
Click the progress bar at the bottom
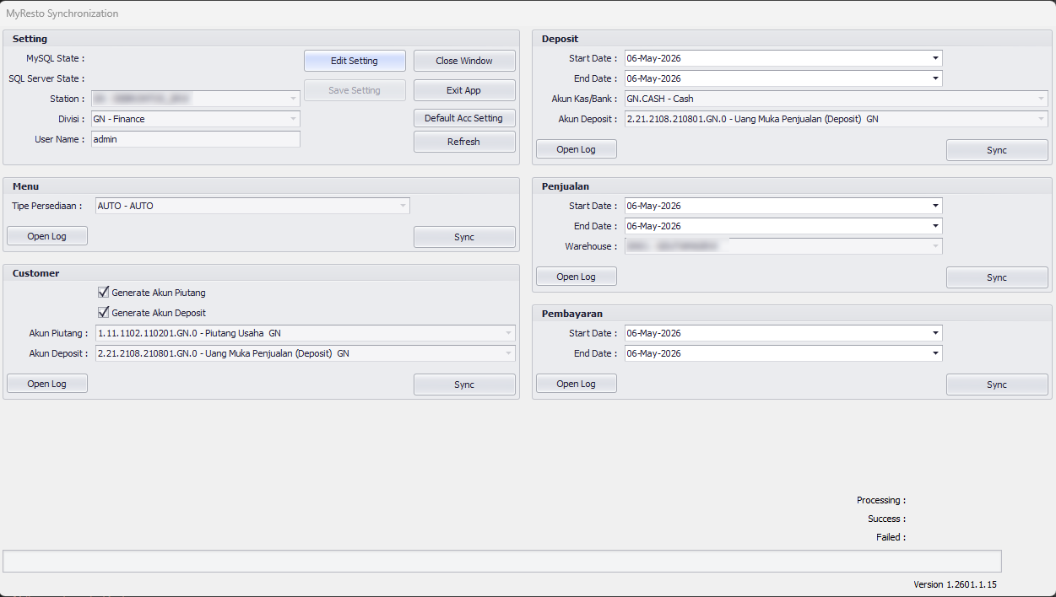[502, 562]
